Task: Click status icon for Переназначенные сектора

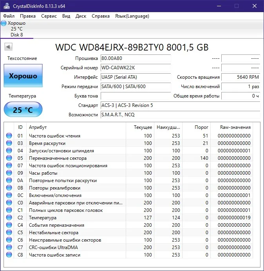Action: point(9,158)
